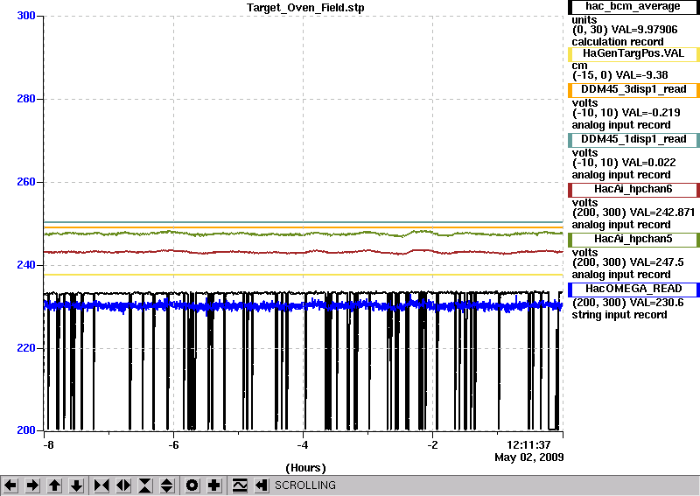Click the -8 hours x-axis label
The image size is (700, 496).
coord(49,445)
